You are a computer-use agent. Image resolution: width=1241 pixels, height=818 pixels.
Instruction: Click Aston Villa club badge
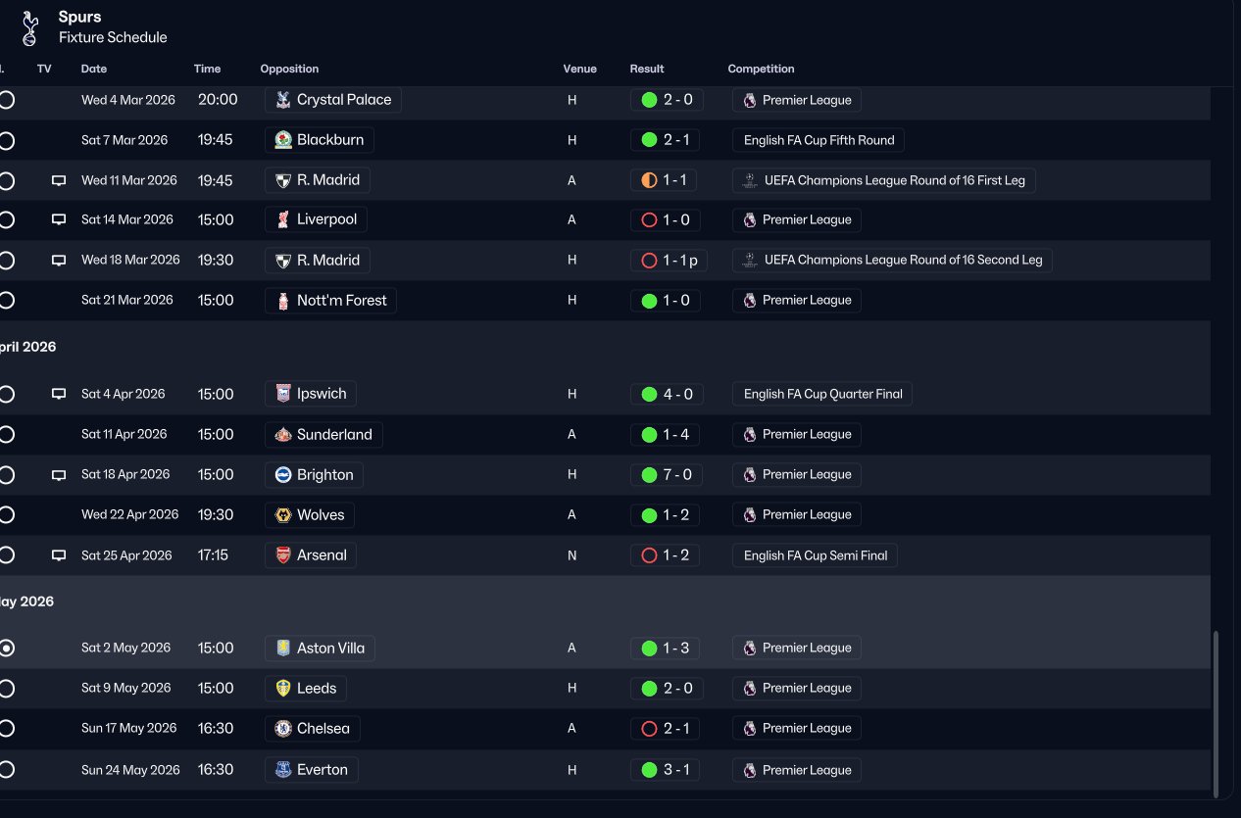(283, 649)
